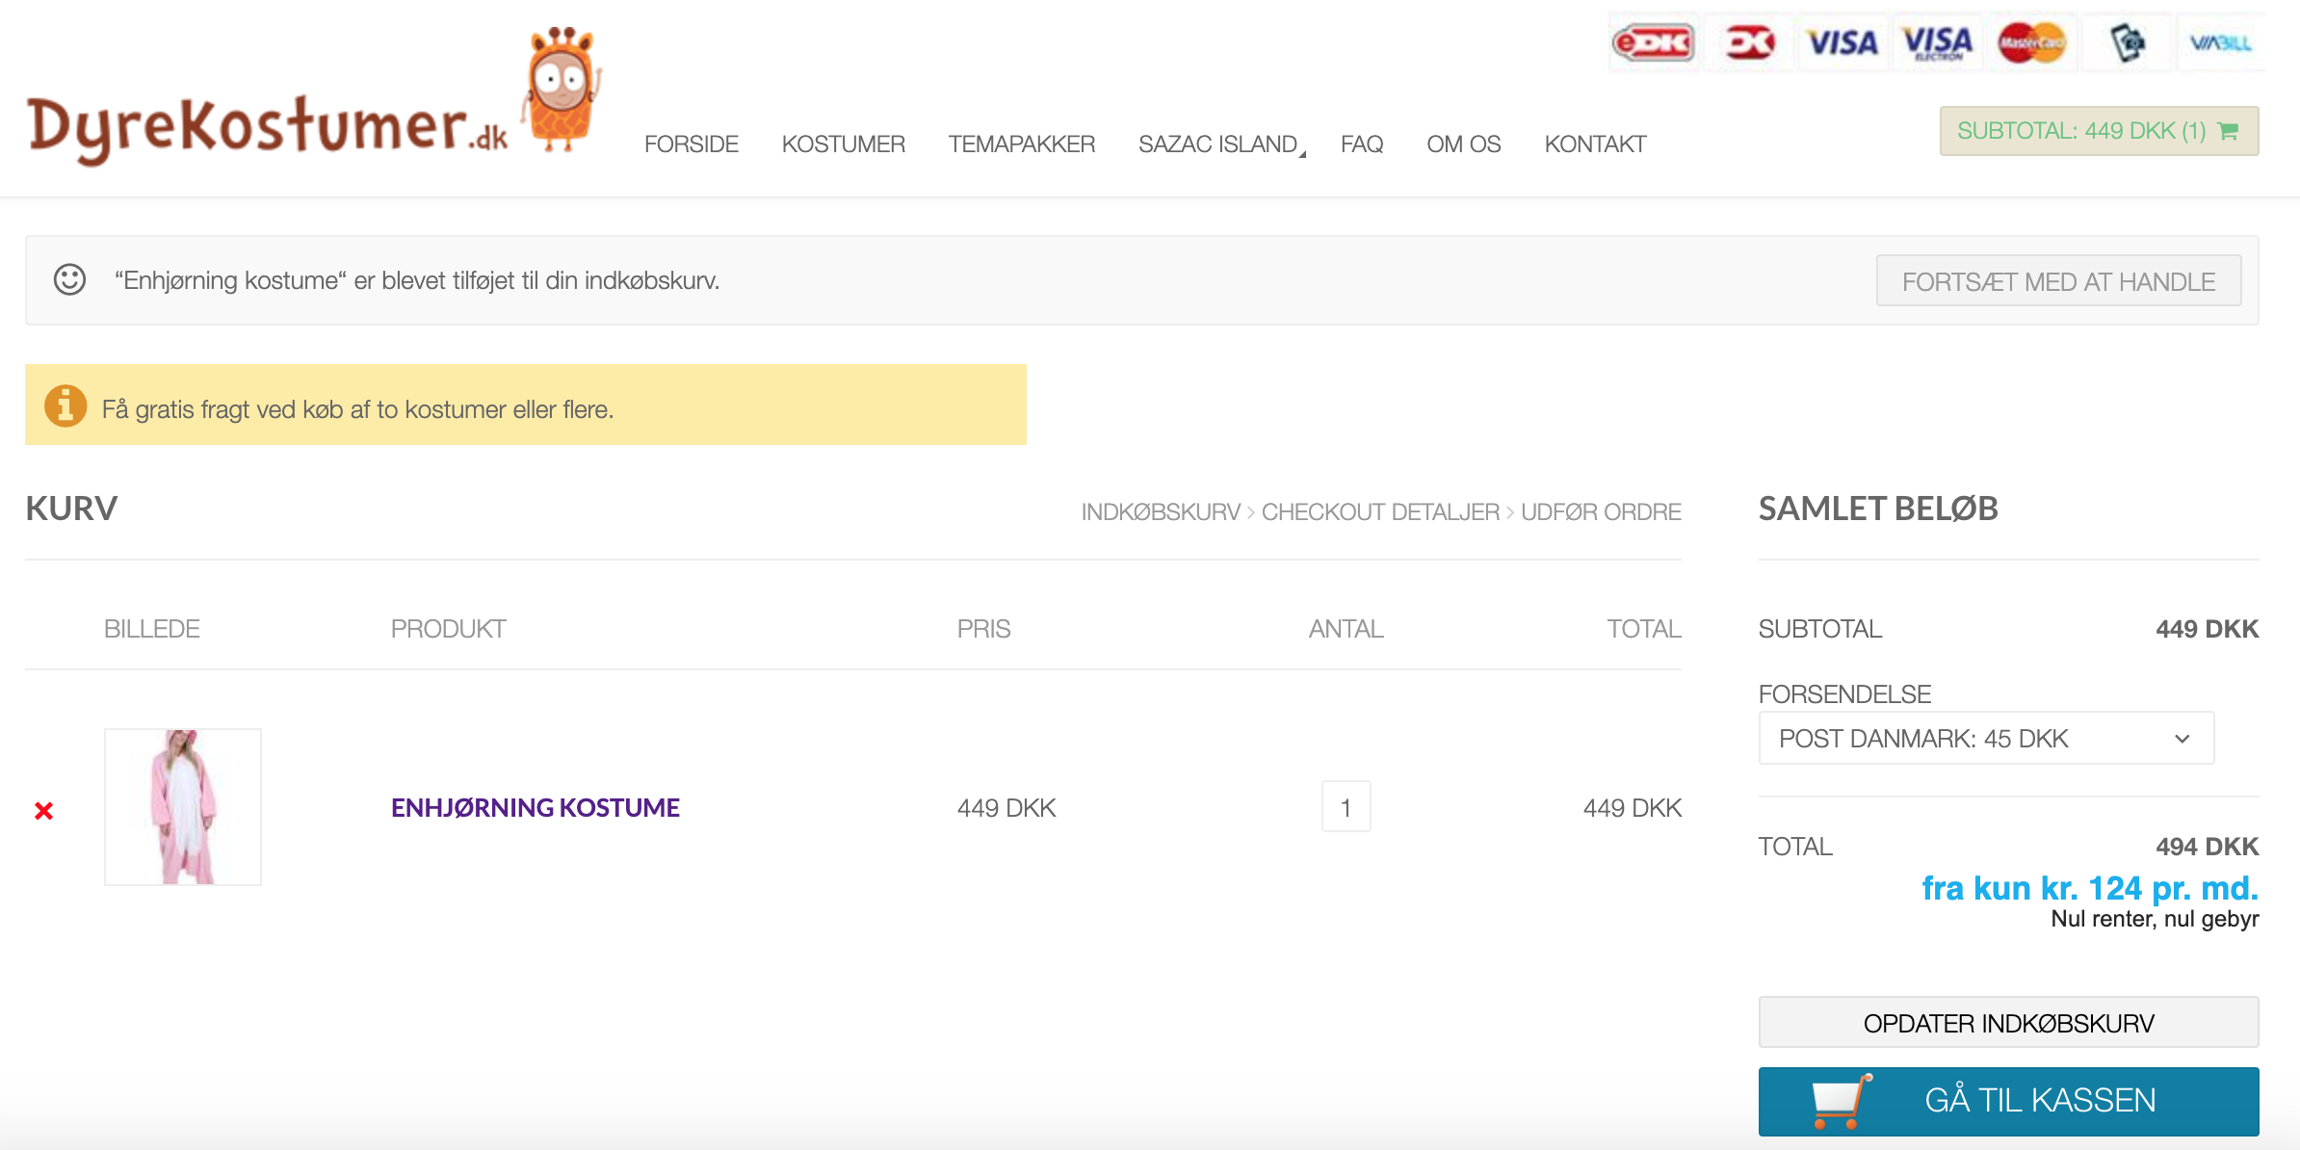Click the ViaBill payment logo
Screen dimensions: 2300x1150
point(2220,43)
